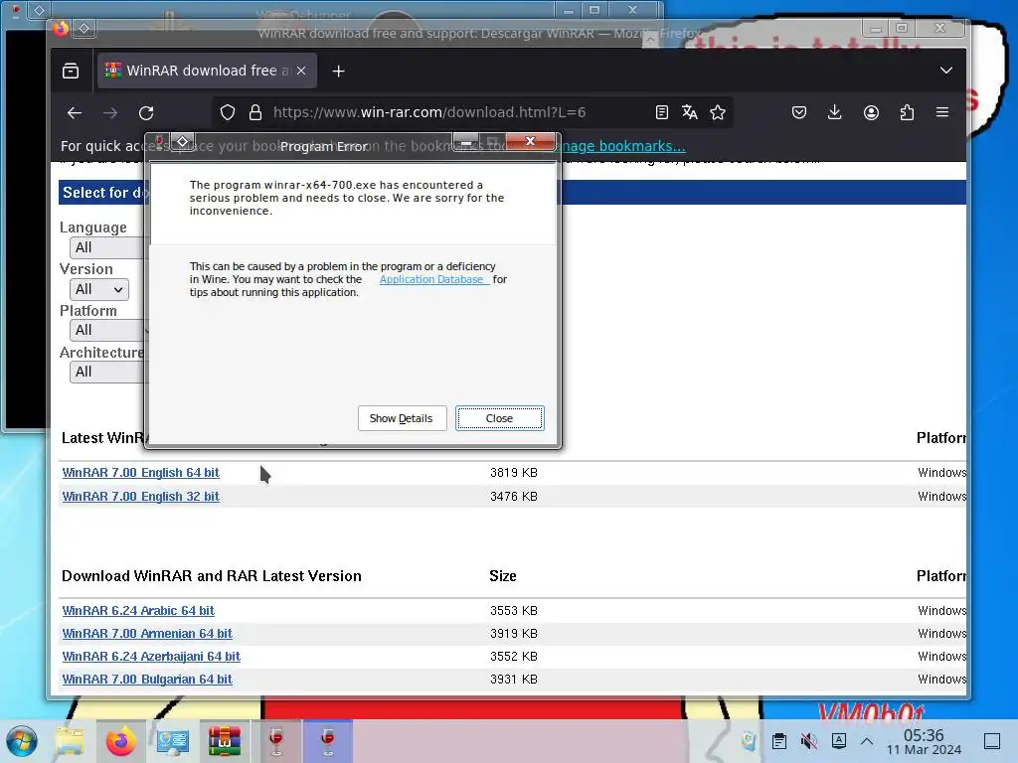Click the site padlock icon
The height and width of the screenshot is (763, 1018).
tap(255, 113)
